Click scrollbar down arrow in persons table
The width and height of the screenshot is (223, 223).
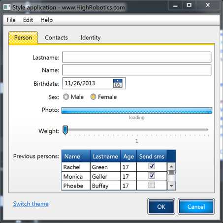pyautogui.click(x=171, y=186)
